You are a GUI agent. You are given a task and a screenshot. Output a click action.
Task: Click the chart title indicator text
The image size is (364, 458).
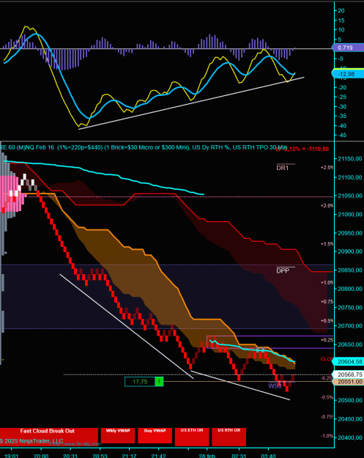coord(144,147)
